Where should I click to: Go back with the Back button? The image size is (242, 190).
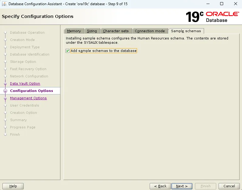160,186
